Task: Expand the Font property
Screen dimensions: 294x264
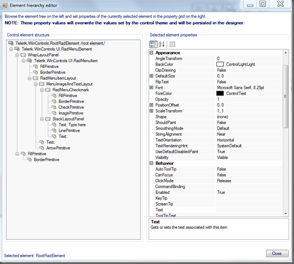Action: [x=152, y=87]
